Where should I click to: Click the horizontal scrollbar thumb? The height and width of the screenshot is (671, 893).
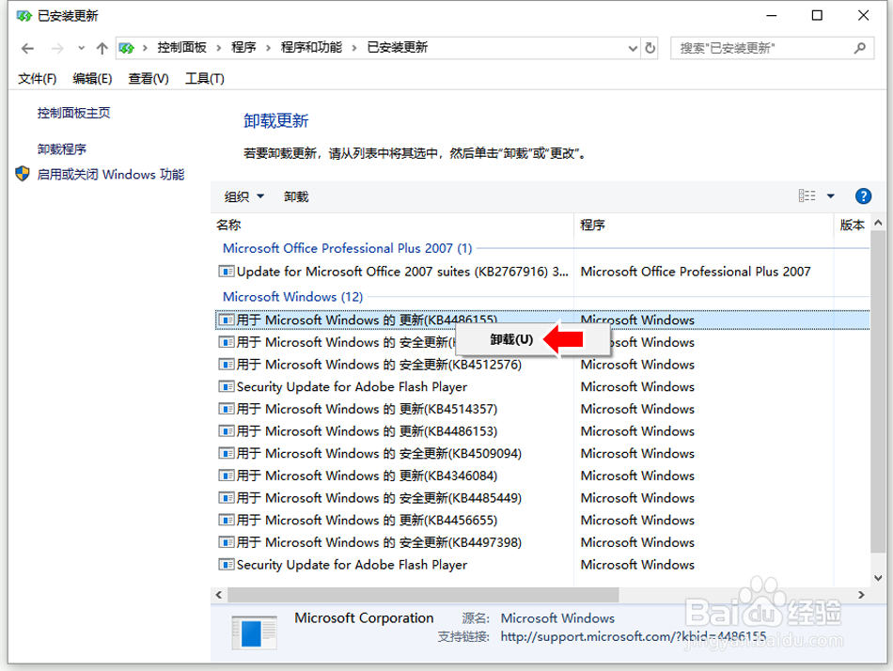point(423,595)
